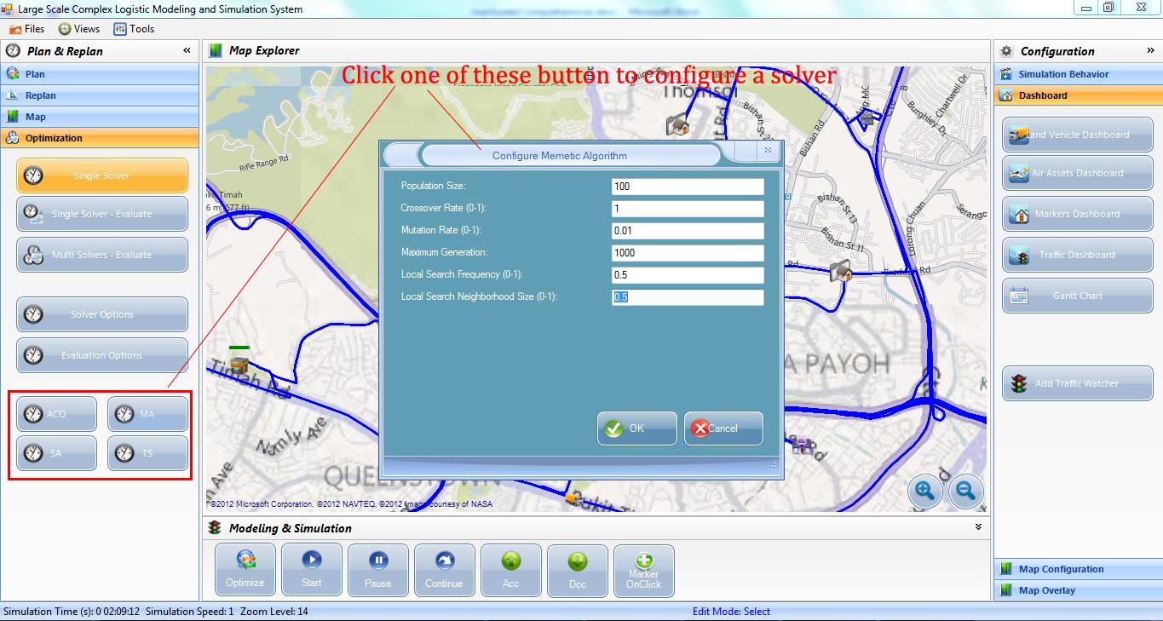Open the Traffic Dashboard

pyautogui.click(x=1077, y=255)
